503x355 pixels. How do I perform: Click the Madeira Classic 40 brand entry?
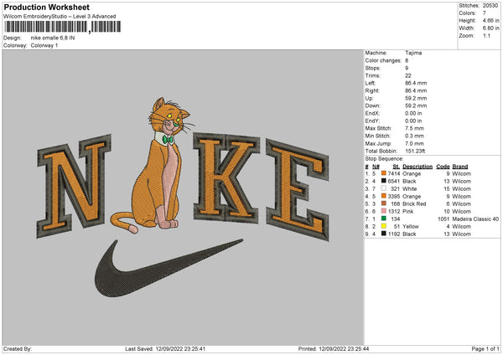click(475, 219)
